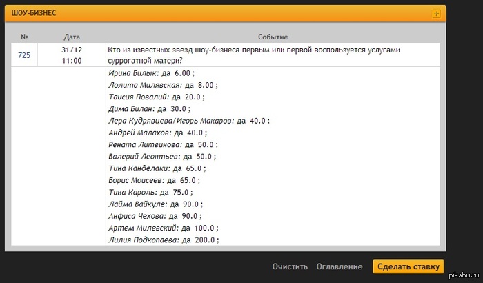
Task: Select 200.0 odds for Лилия Подкопаева
Action: tap(204, 240)
